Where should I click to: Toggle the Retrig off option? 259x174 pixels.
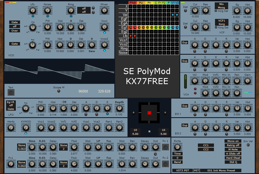click(x=233, y=145)
